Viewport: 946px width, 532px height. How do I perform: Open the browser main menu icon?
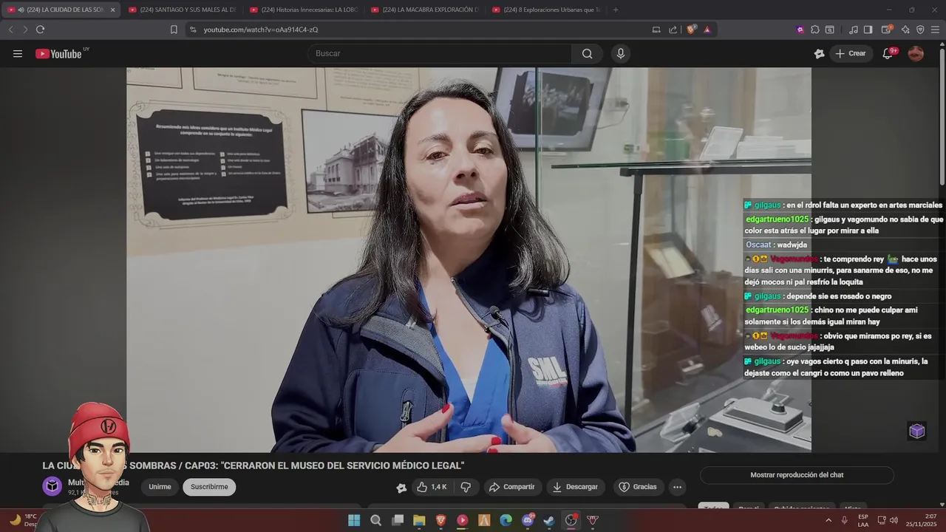click(935, 30)
